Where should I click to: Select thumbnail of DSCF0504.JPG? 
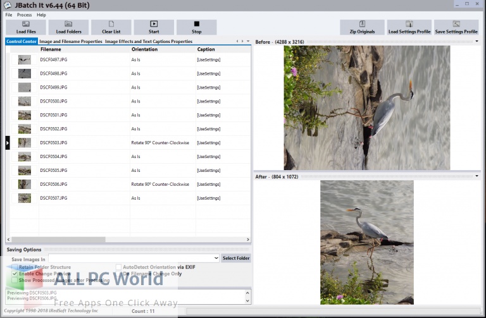[x=25, y=157]
